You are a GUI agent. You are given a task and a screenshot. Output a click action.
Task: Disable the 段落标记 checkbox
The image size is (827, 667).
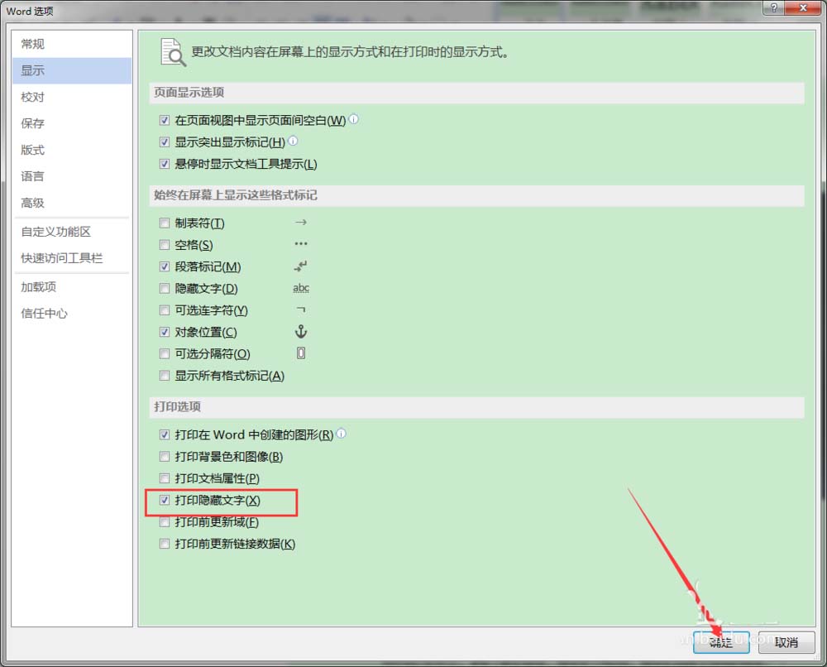pos(165,266)
